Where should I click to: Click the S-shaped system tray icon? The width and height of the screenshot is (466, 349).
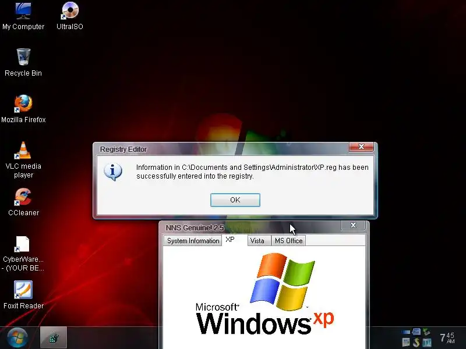[x=416, y=342]
